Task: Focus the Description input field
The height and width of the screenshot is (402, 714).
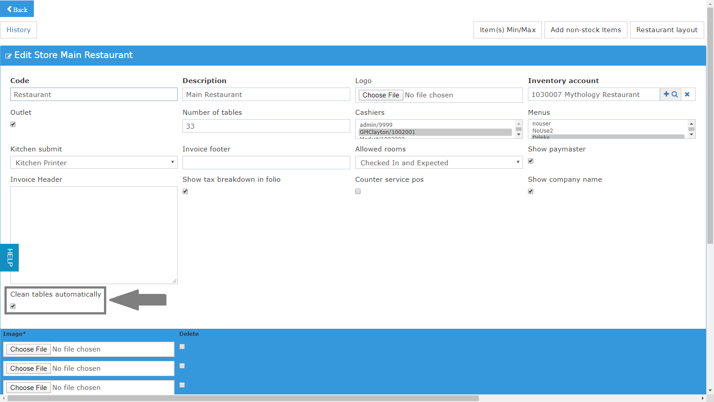Action: pyautogui.click(x=266, y=94)
